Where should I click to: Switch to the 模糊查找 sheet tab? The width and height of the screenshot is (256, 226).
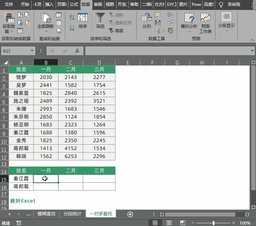[x=46, y=214]
